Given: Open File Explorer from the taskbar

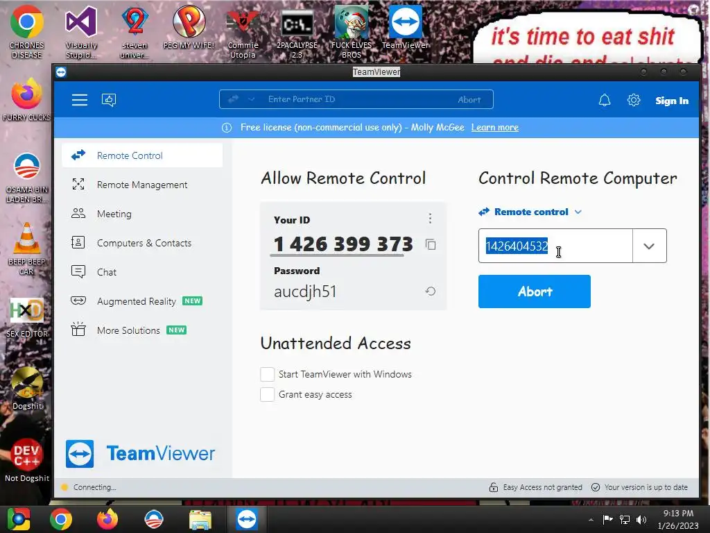Looking at the screenshot, I should tap(200, 519).
